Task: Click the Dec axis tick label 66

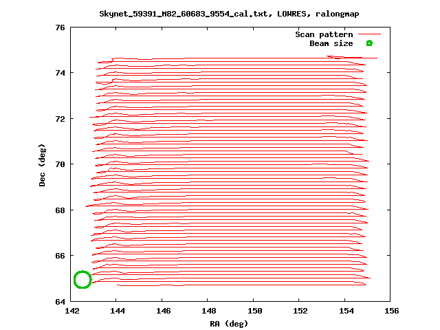Action: click(x=60, y=256)
